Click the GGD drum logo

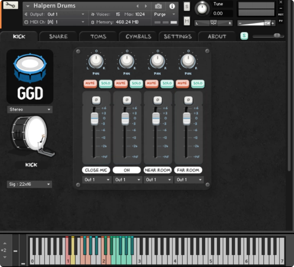(30, 77)
